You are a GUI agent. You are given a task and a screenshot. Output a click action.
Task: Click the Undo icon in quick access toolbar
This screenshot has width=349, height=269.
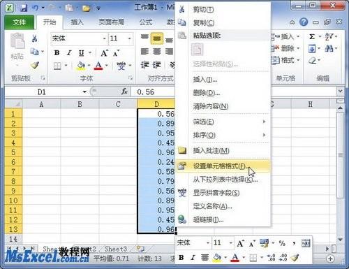[35, 8]
